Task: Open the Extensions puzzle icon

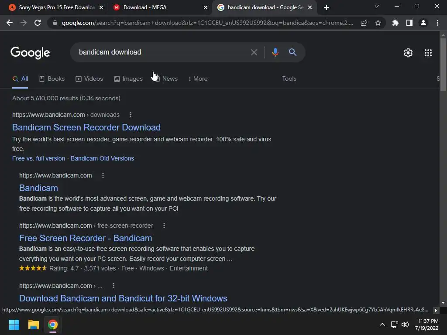Action: 395,23
